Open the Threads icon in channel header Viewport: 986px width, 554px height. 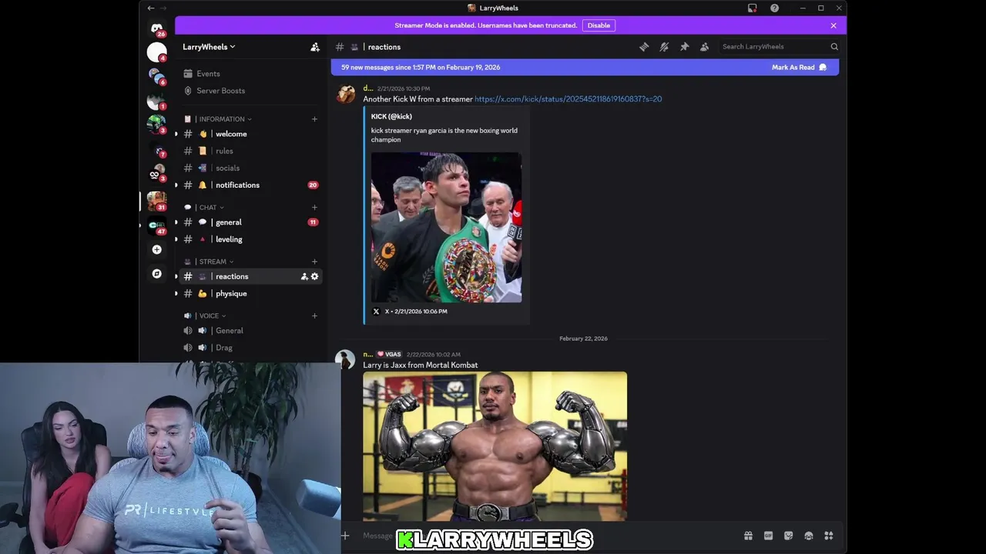[x=644, y=47]
